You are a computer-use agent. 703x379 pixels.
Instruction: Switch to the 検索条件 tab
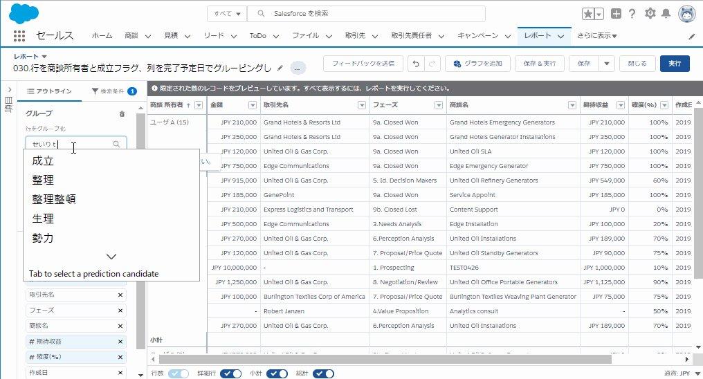click(114, 91)
